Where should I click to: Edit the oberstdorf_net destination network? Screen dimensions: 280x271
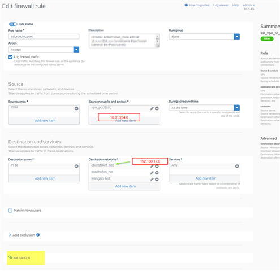tap(152, 167)
